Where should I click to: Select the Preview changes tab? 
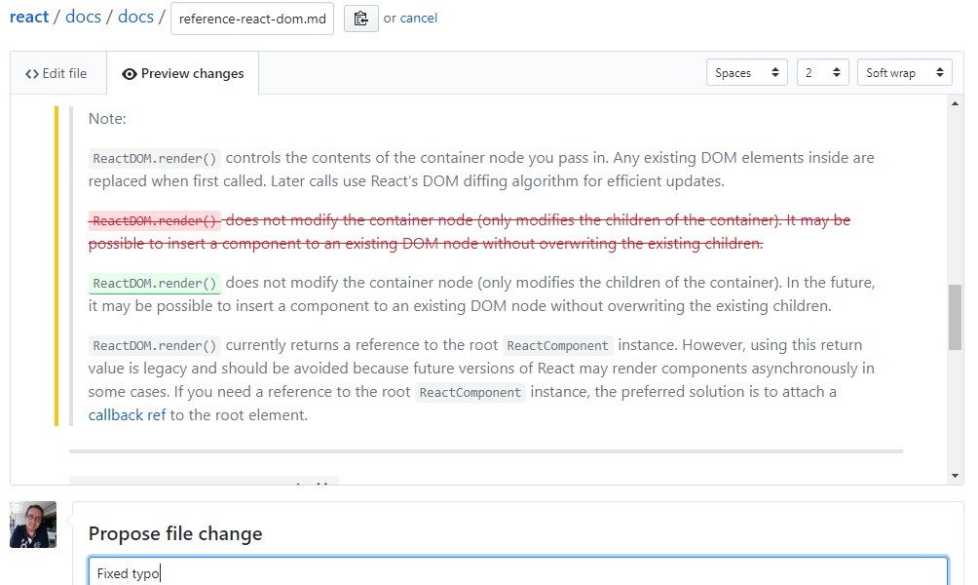(x=183, y=74)
